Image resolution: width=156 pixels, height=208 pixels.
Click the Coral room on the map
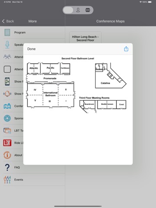click(121, 104)
